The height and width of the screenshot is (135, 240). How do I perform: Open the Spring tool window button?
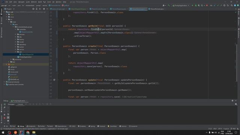pos(91,126)
